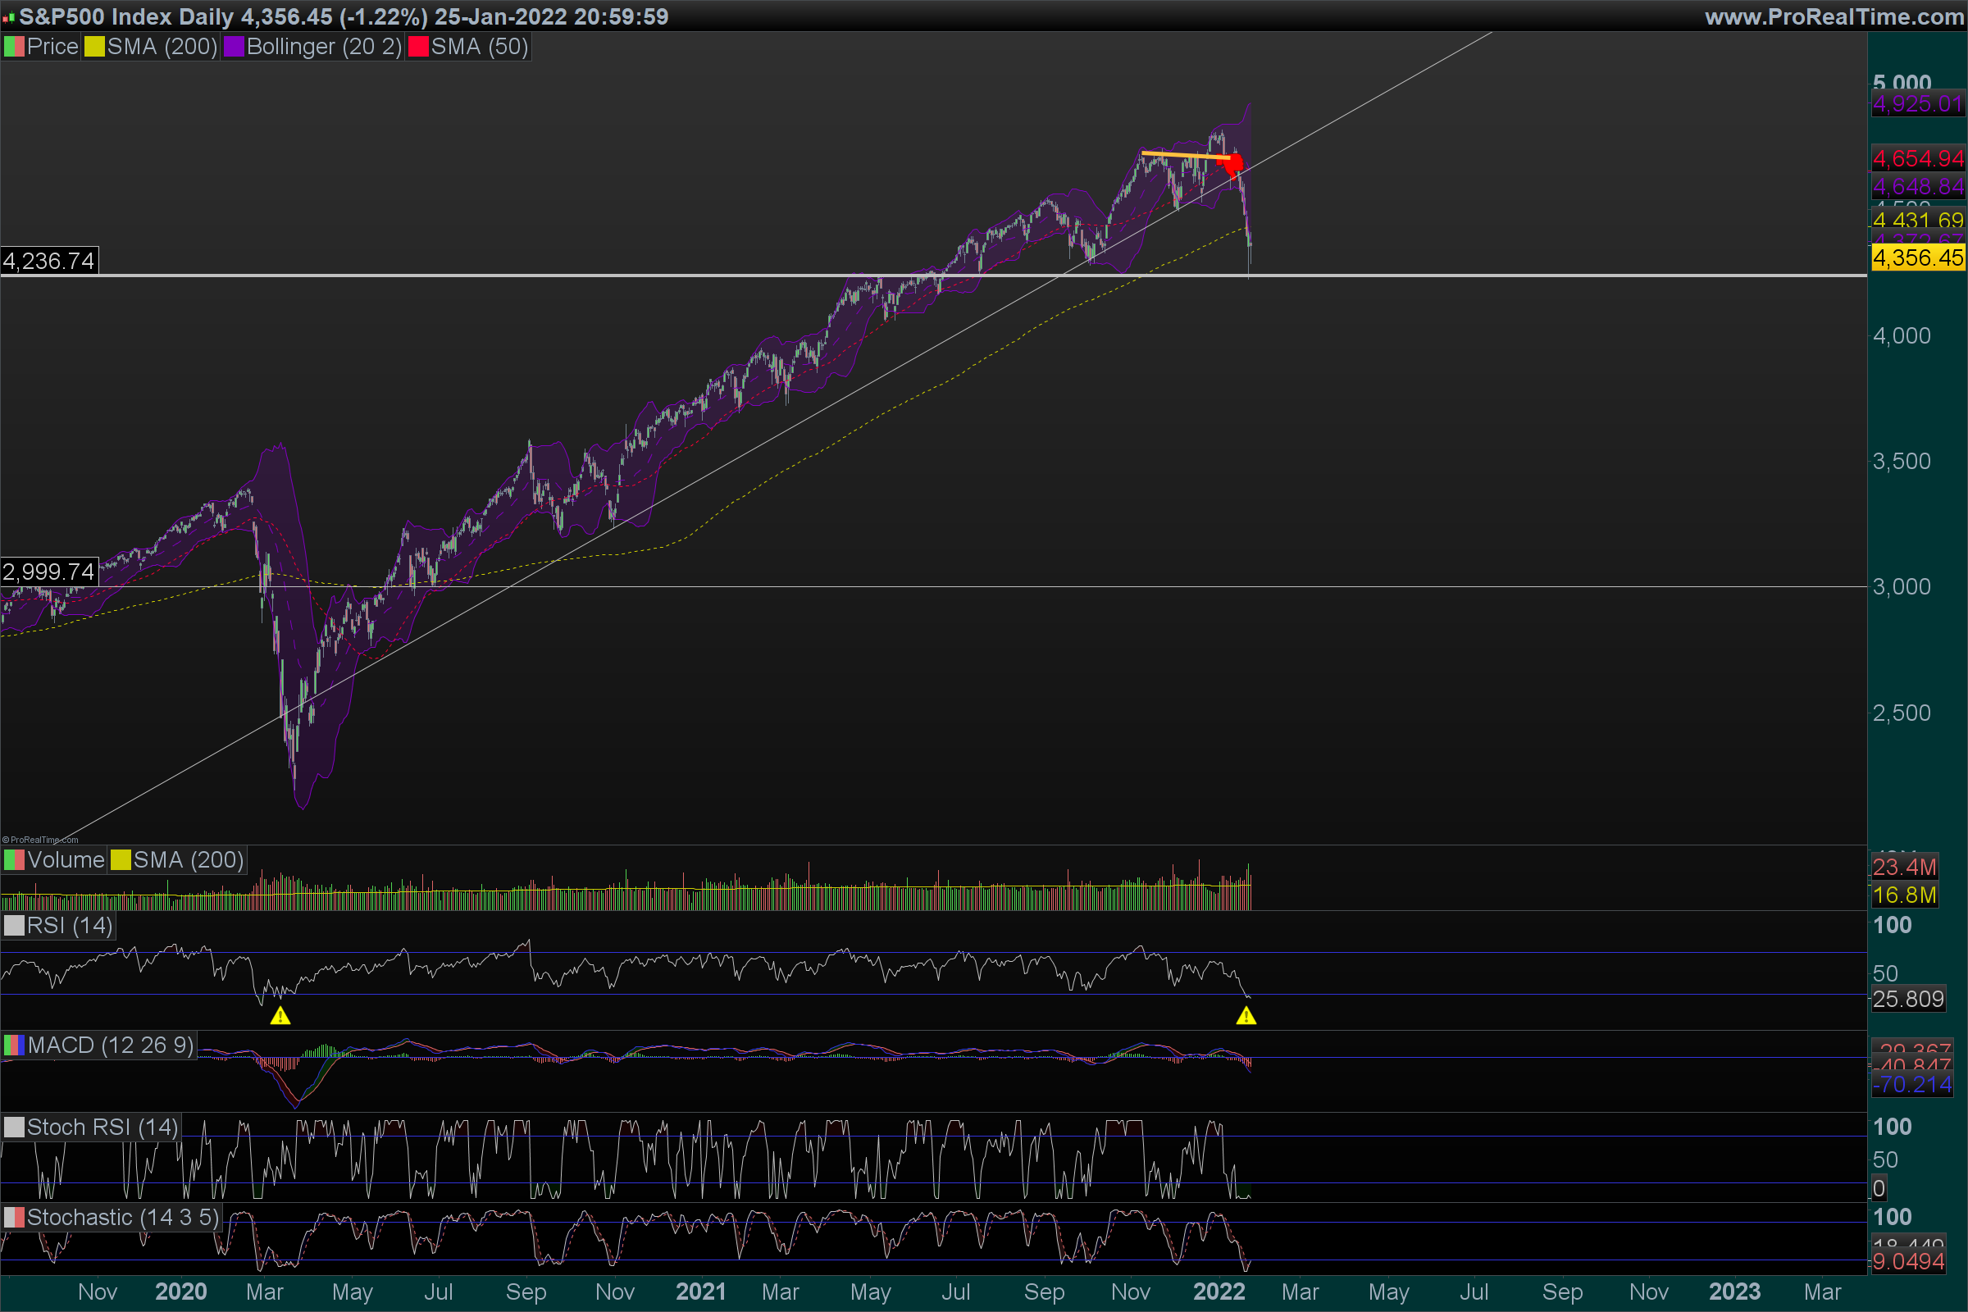1968x1312 pixels.
Task: Open the www.ProRealTime.com link
Action: (x=1834, y=16)
